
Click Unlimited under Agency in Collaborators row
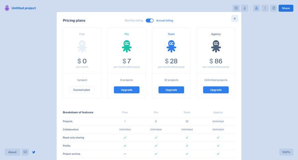pyautogui.click(x=218, y=130)
